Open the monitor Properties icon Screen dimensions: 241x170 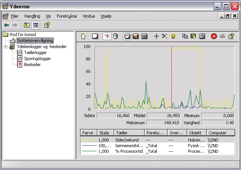pyautogui.click(x=202, y=36)
